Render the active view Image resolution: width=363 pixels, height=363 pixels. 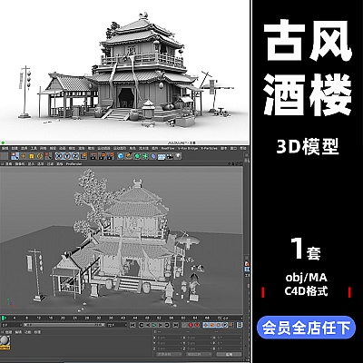click(94, 156)
